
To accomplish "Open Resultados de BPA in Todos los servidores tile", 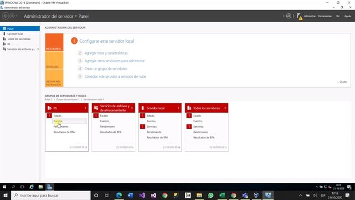I will click(204, 137).
